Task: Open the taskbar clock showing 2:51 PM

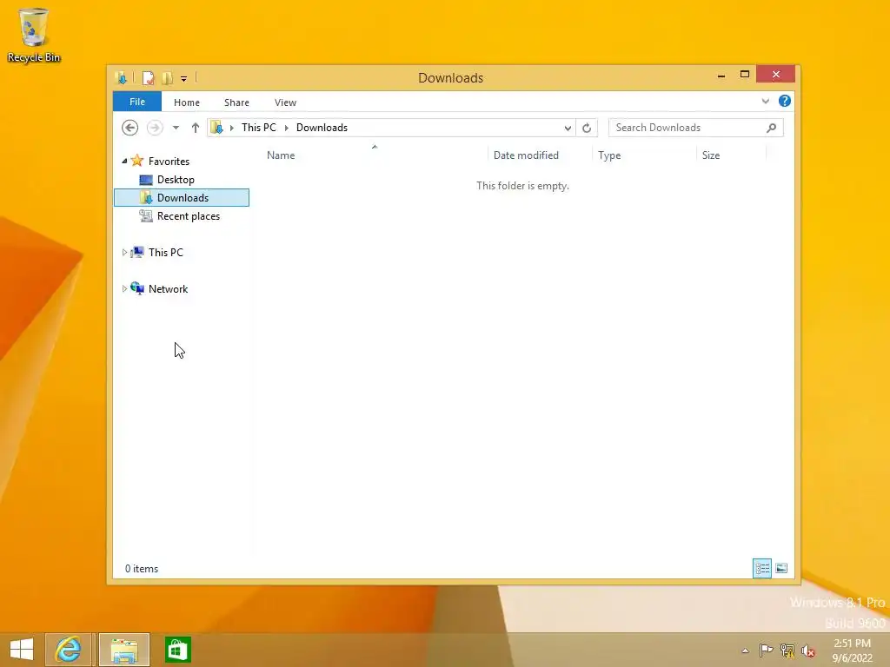Action: [852, 650]
